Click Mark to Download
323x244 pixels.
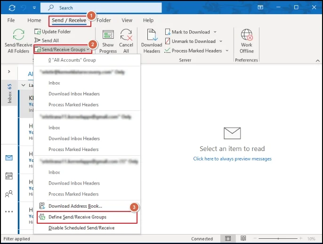(x=188, y=32)
